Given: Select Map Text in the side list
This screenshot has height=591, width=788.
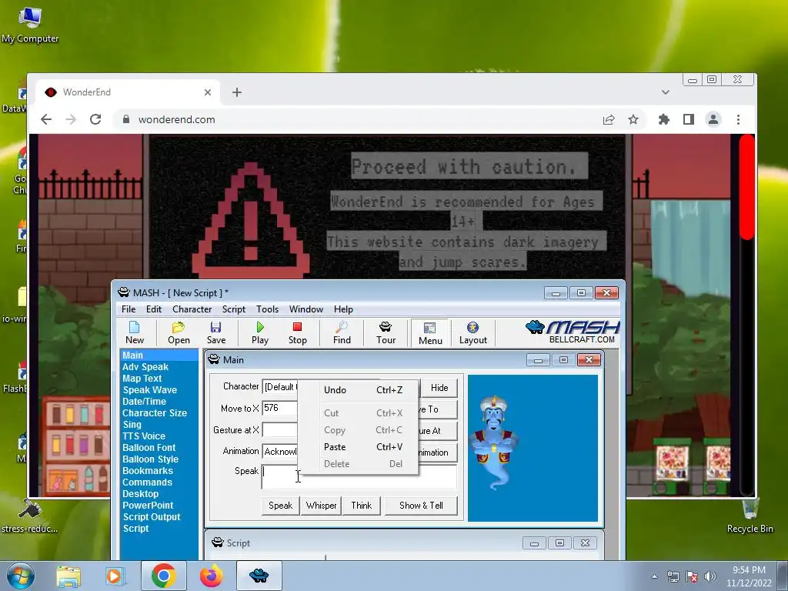Looking at the screenshot, I should (142, 379).
